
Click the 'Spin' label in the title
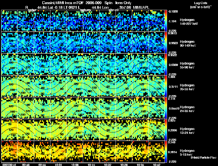pos(108,3)
